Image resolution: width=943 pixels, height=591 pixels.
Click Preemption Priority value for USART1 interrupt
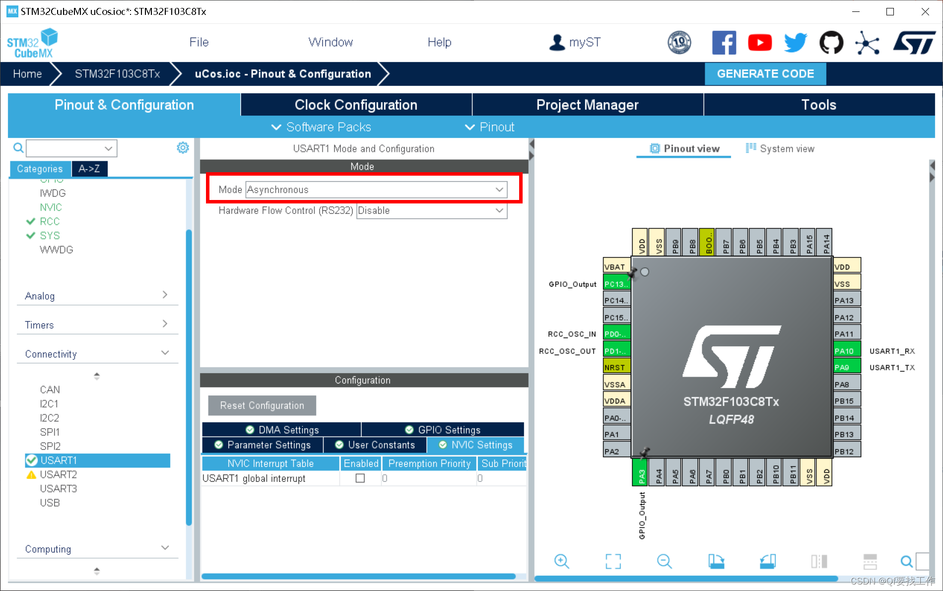429,478
